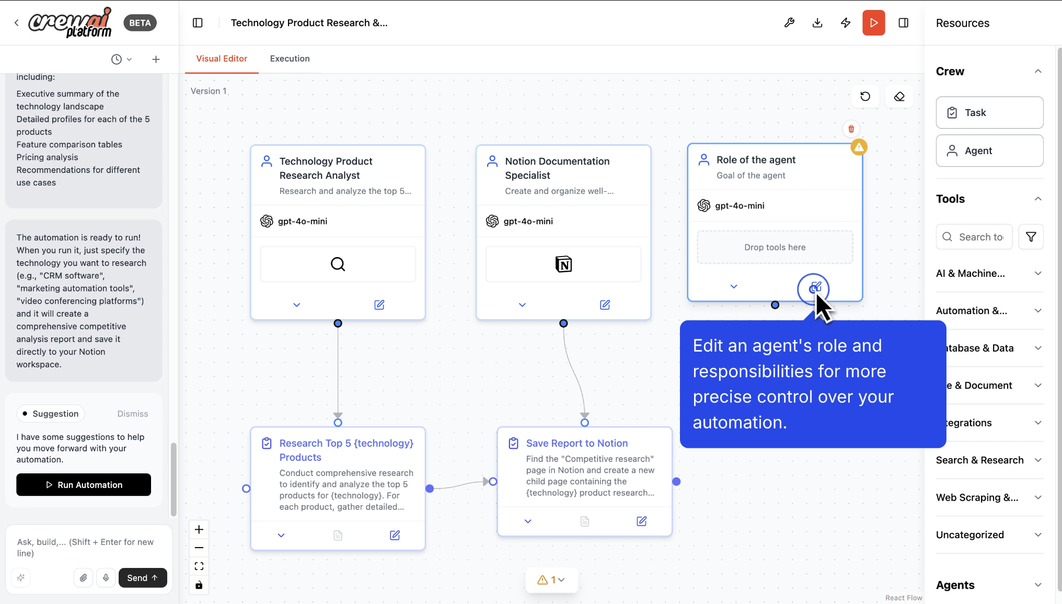1062x604 pixels.
Task: Undo canvas changes with the rotate-left icon
Action: click(x=865, y=97)
